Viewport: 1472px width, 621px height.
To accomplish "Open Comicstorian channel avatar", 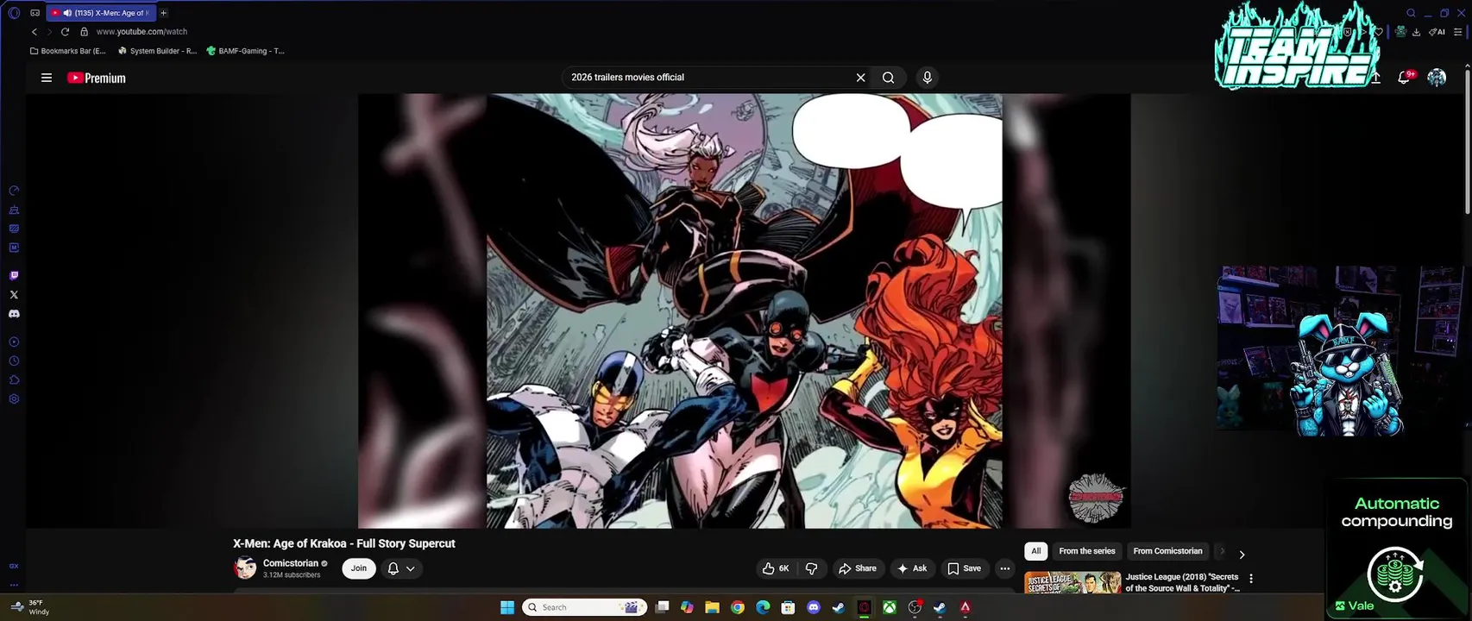I will click(245, 568).
